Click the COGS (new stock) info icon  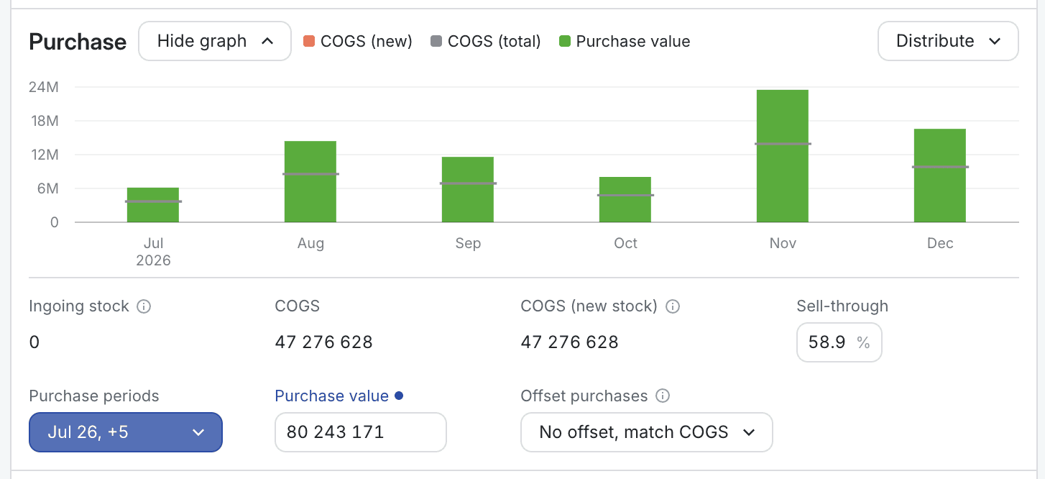673,307
